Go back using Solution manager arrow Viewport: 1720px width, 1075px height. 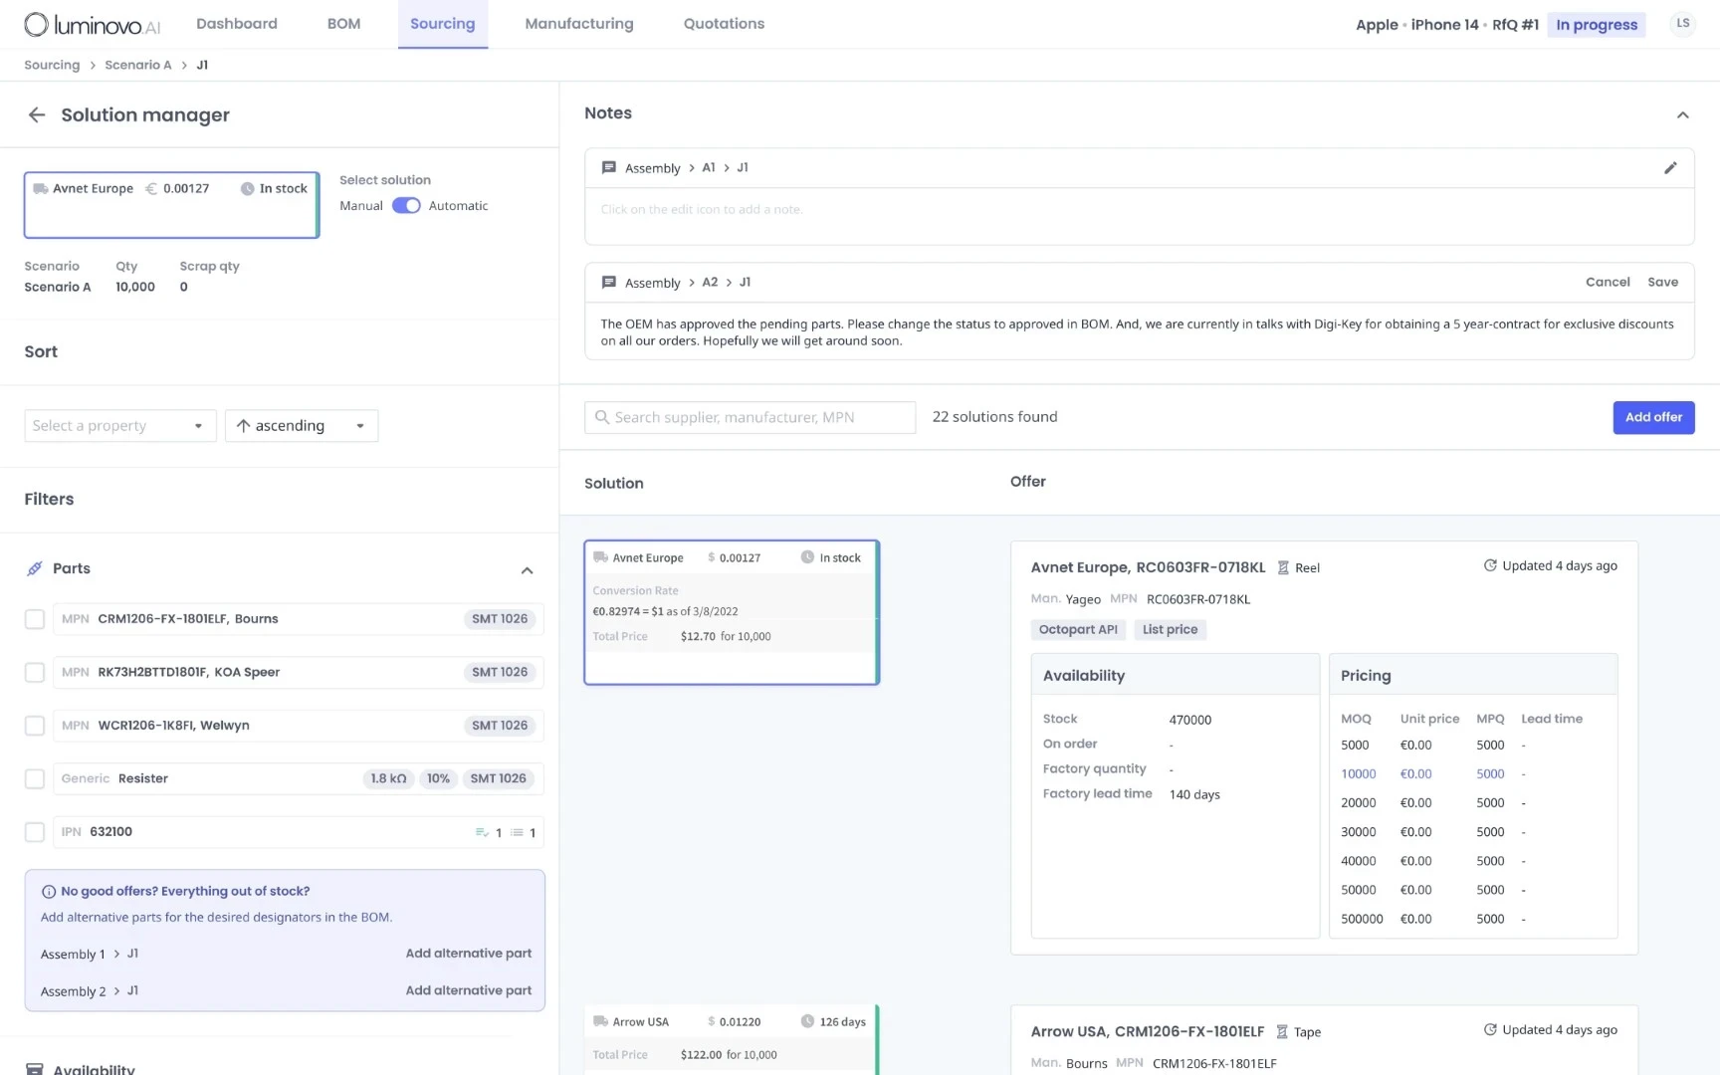click(37, 114)
